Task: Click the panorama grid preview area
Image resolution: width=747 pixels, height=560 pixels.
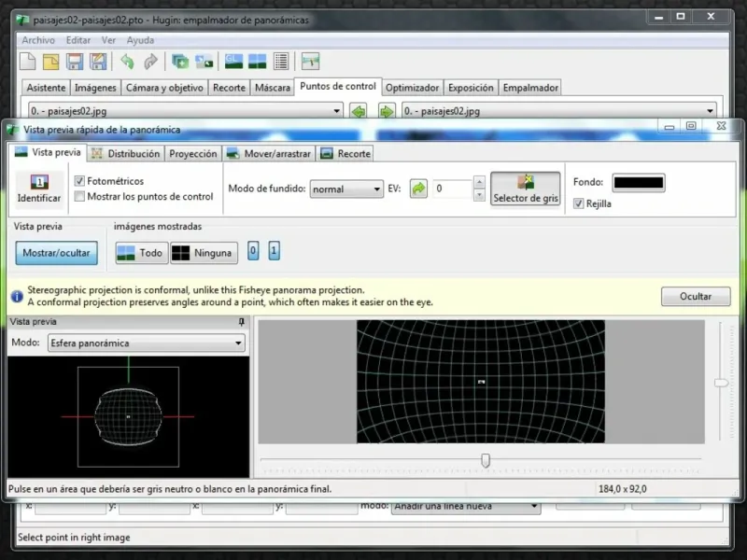Action: 481,382
